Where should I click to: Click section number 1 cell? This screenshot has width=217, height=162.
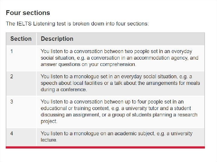12,51
